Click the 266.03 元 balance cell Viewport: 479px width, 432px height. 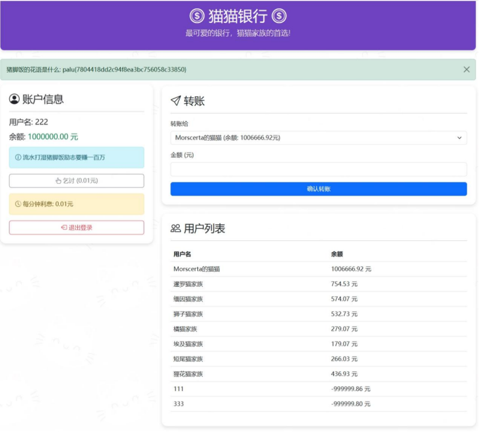(x=344, y=359)
